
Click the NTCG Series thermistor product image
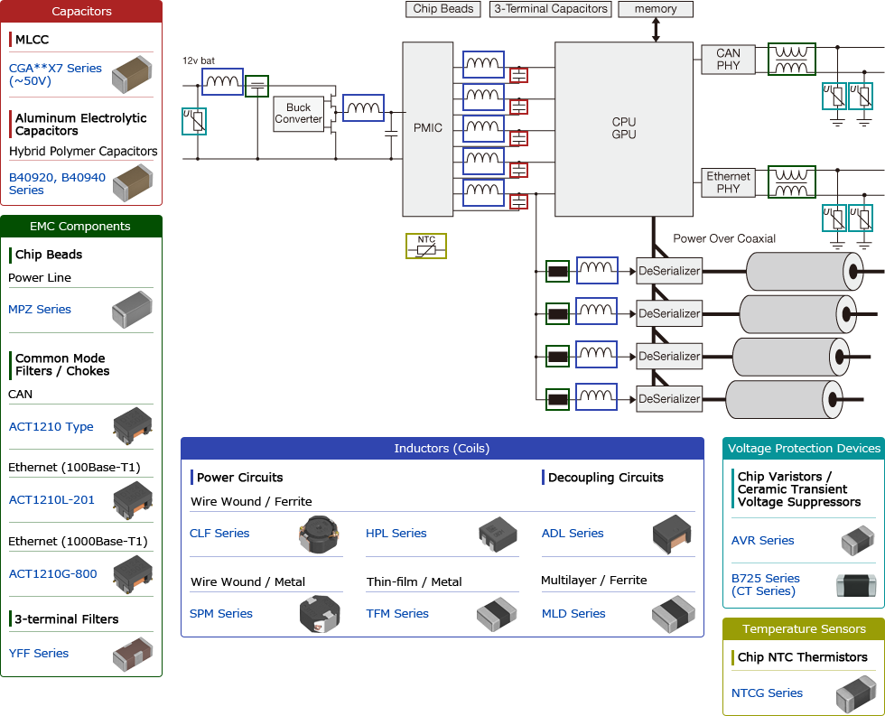point(852,693)
